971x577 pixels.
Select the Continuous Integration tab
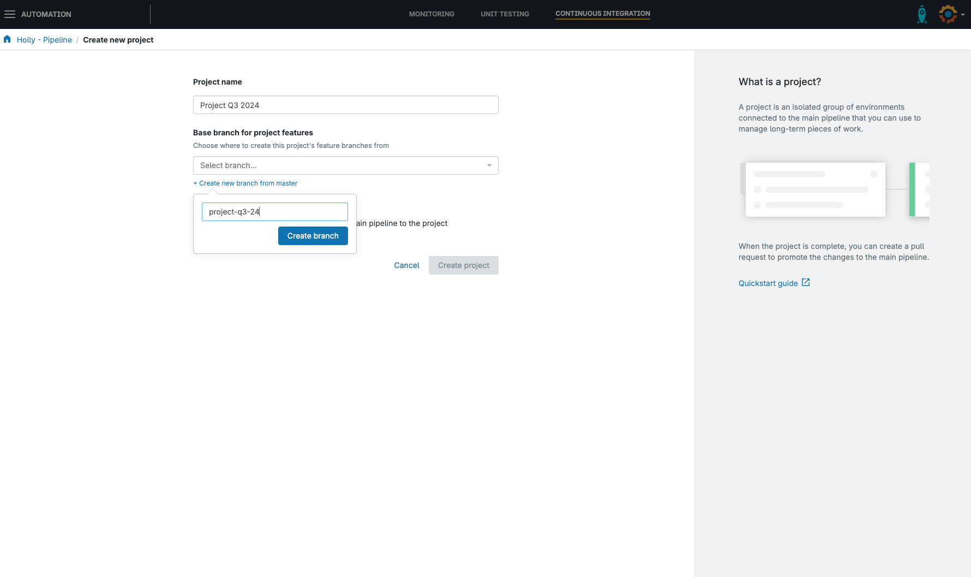click(602, 14)
